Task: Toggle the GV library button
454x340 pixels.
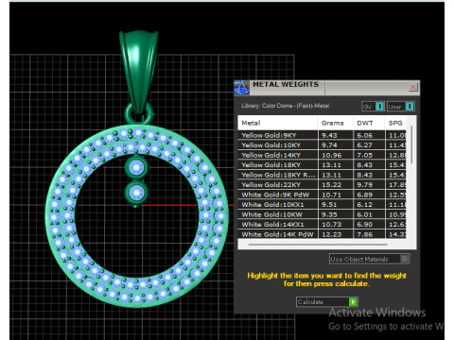Action: tap(374, 107)
